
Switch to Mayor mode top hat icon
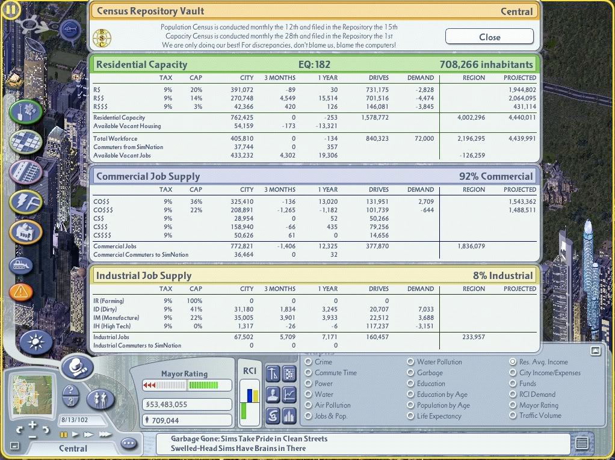pyautogui.click(x=77, y=367)
